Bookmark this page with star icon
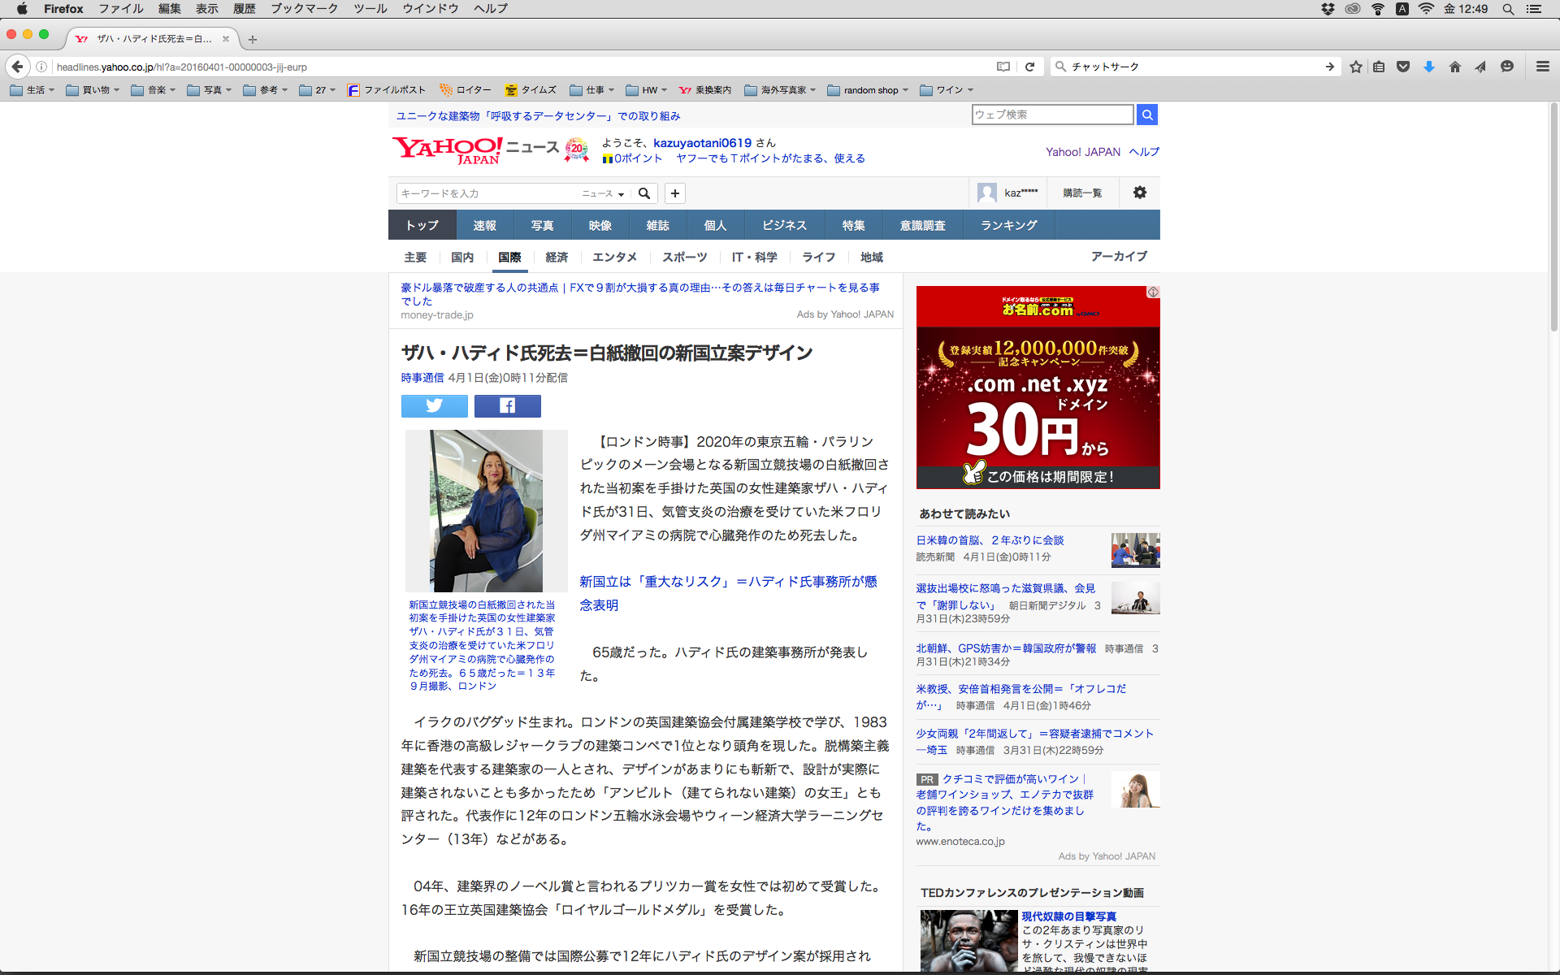This screenshot has width=1560, height=975. point(1355,67)
